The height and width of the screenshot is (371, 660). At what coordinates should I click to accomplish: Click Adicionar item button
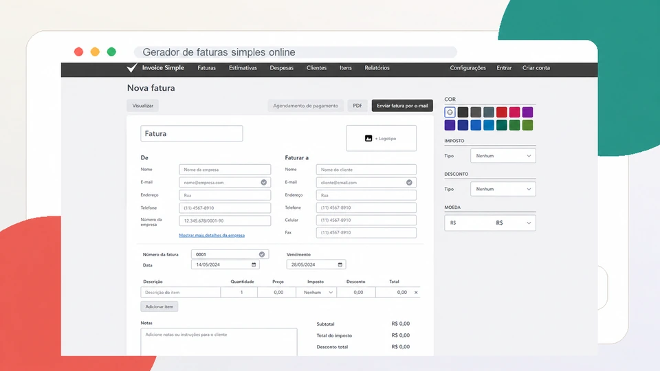click(159, 306)
